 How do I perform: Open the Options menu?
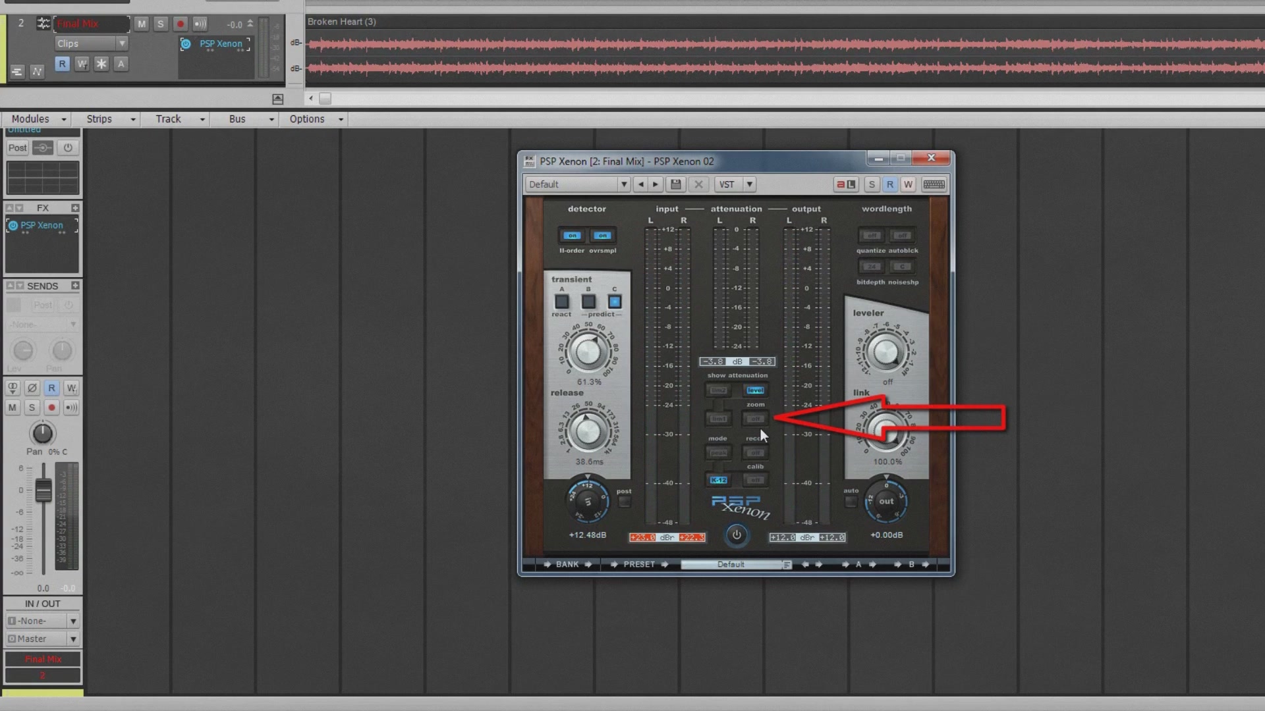click(x=316, y=119)
